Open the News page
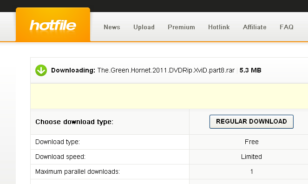The height and width of the screenshot is (184, 308). pos(112,27)
